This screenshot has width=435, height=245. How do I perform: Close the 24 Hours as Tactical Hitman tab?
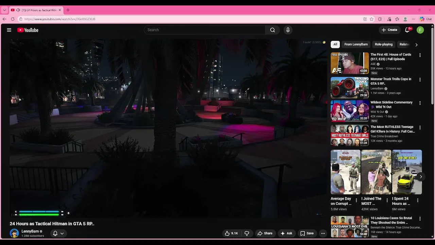pos(60,10)
